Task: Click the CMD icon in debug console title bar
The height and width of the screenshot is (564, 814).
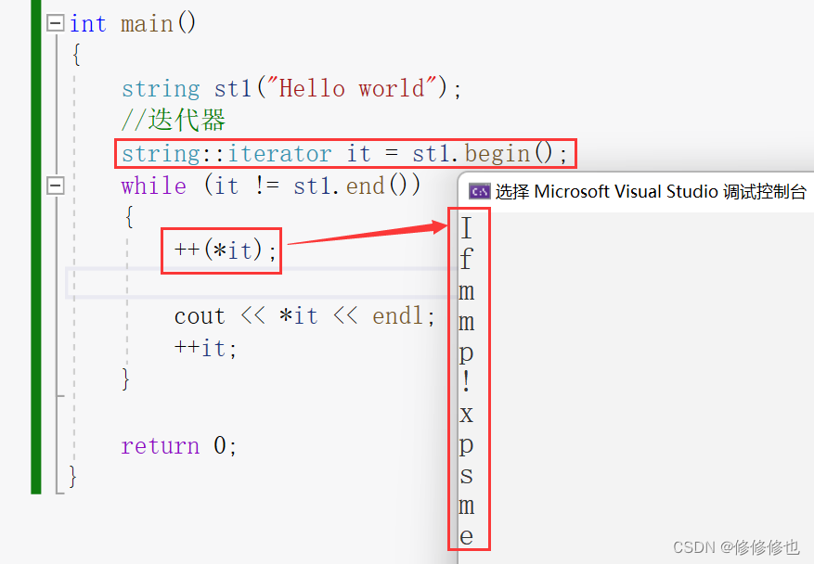Action: (479, 191)
